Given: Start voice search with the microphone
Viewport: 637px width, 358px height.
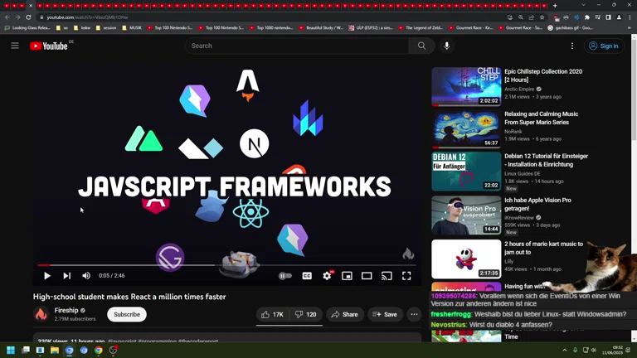Looking at the screenshot, I should [446, 46].
